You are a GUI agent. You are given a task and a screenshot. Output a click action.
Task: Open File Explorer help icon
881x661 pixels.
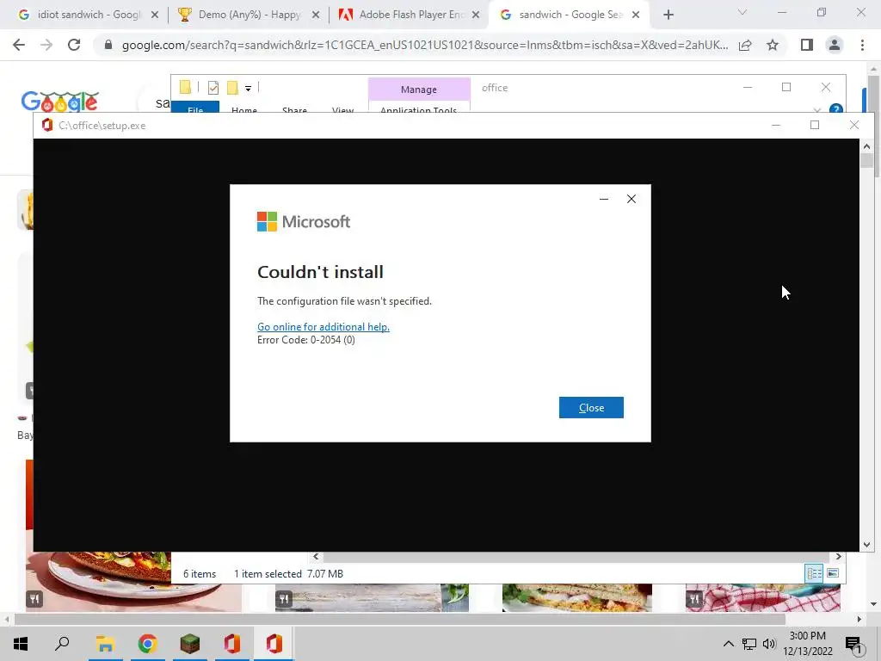pyautogui.click(x=835, y=109)
